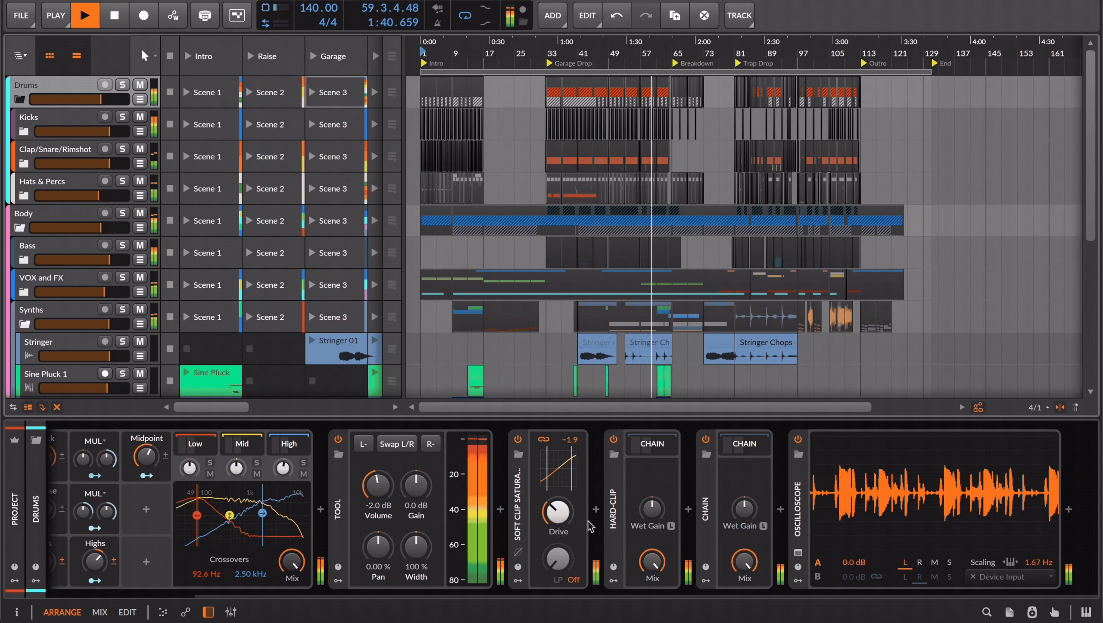The height and width of the screenshot is (623, 1103).
Task: Click the undo icon in the toolbar
Action: (616, 15)
